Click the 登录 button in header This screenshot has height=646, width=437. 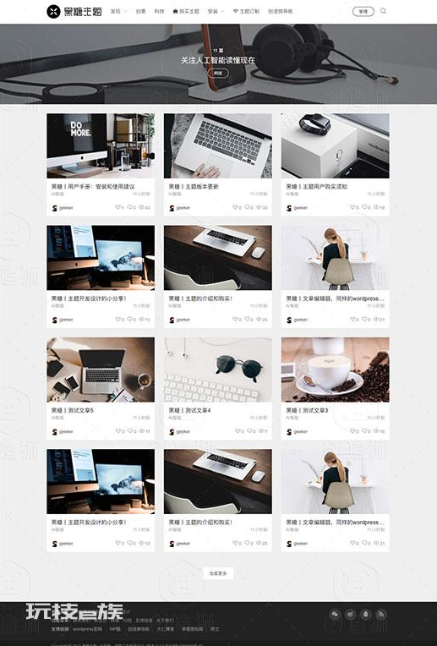(363, 12)
